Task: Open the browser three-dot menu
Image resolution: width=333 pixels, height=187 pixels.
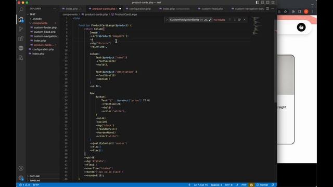Action: (312, 11)
